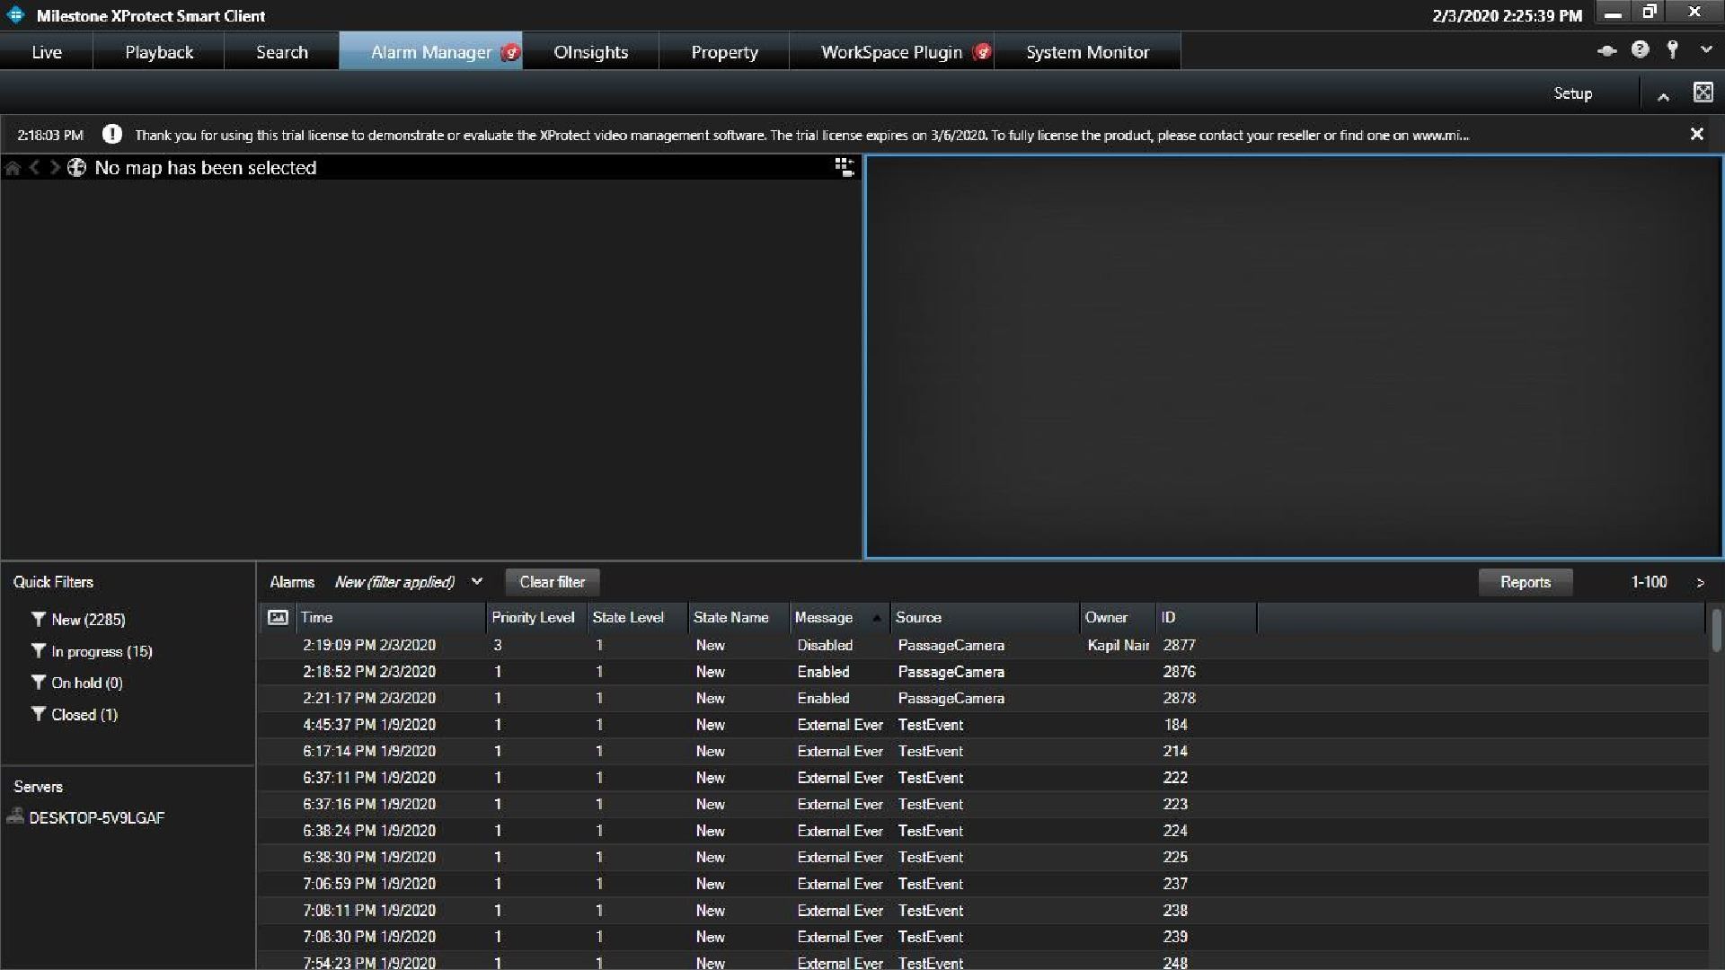Toggle full screen view icon
Screen dimensions: 1725x970
(x=1703, y=93)
